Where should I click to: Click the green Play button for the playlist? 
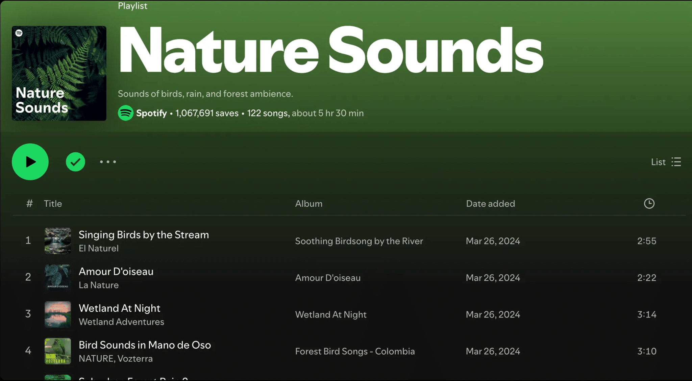coord(30,162)
